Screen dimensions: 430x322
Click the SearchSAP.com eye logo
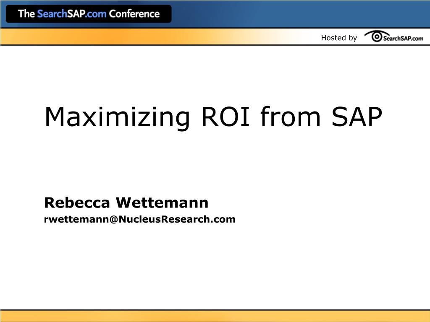coord(393,36)
